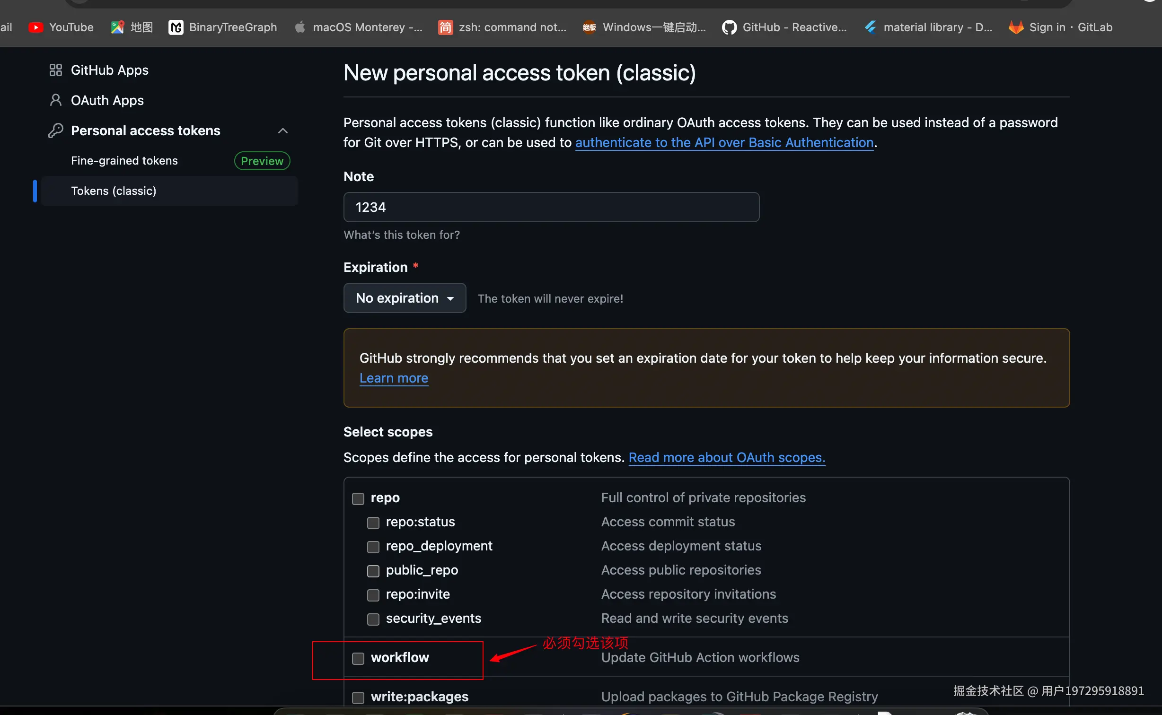The height and width of the screenshot is (715, 1162).
Task: Open Fine-grained tokens sidebar item
Action: click(x=124, y=161)
